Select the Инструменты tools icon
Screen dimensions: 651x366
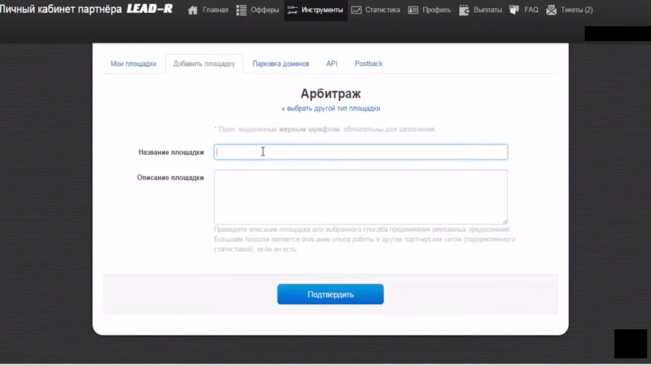click(x=291, y=10)
